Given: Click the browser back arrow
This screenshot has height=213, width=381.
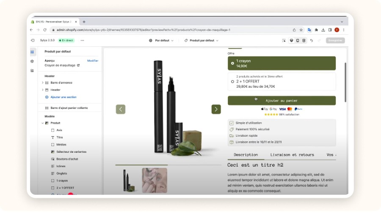Looking at the screenshot, I should (31, 30).
